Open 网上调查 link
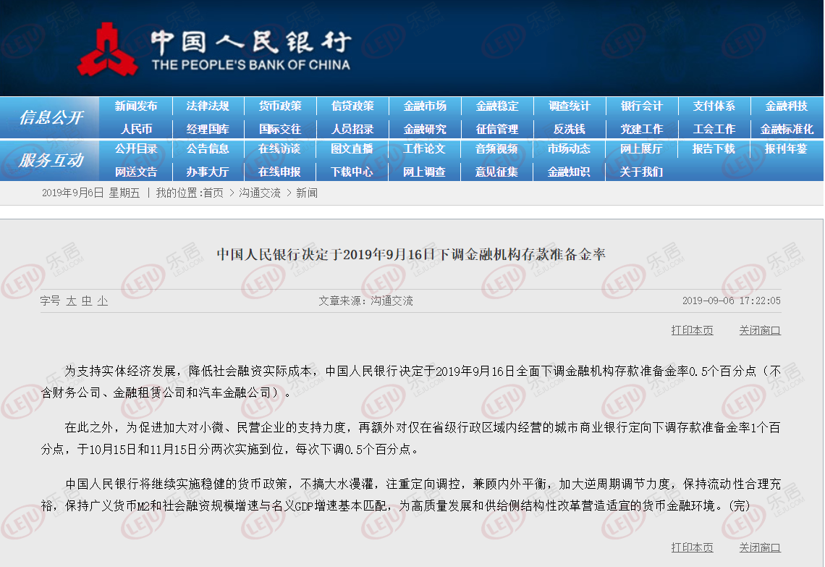Screen dimensions: 825x567 coord(424,172)
